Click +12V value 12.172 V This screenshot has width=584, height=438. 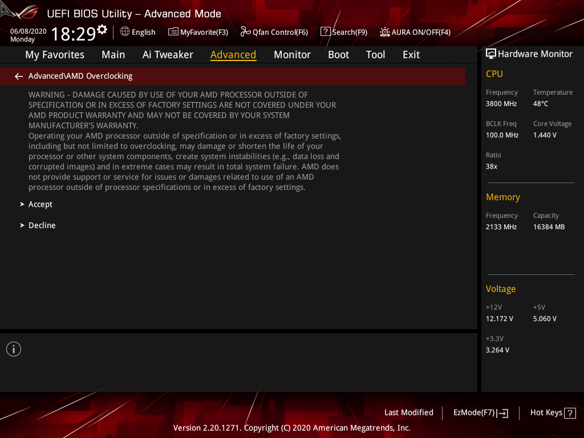[500, 319]
